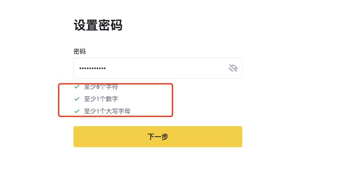Select the 至少8个字符 requirement text

click(101, 87)
